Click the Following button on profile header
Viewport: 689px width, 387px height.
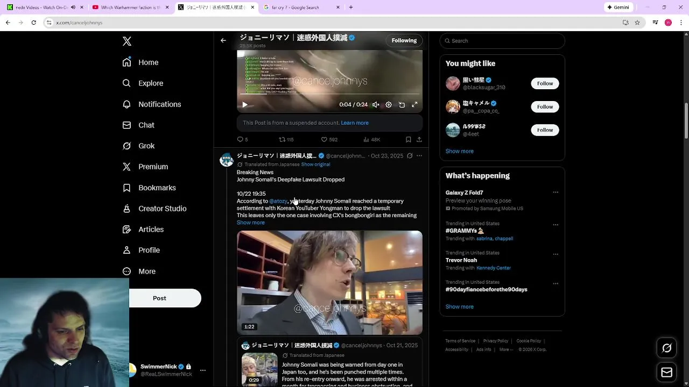coord(404,40)
